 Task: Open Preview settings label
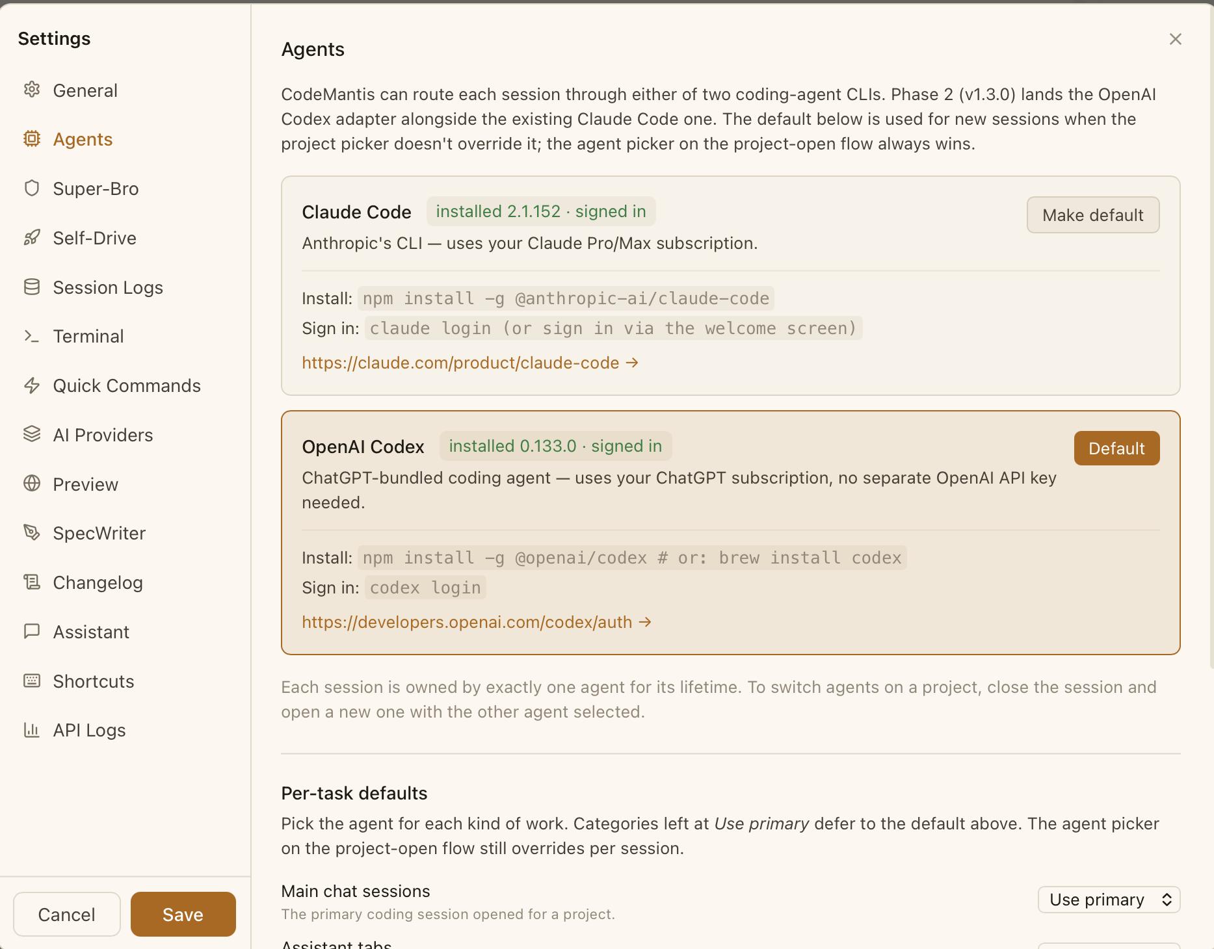coord(86,484)
